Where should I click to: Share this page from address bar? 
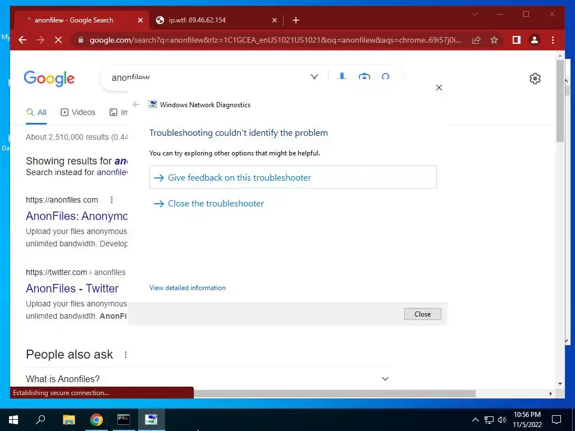coord(476,40)
